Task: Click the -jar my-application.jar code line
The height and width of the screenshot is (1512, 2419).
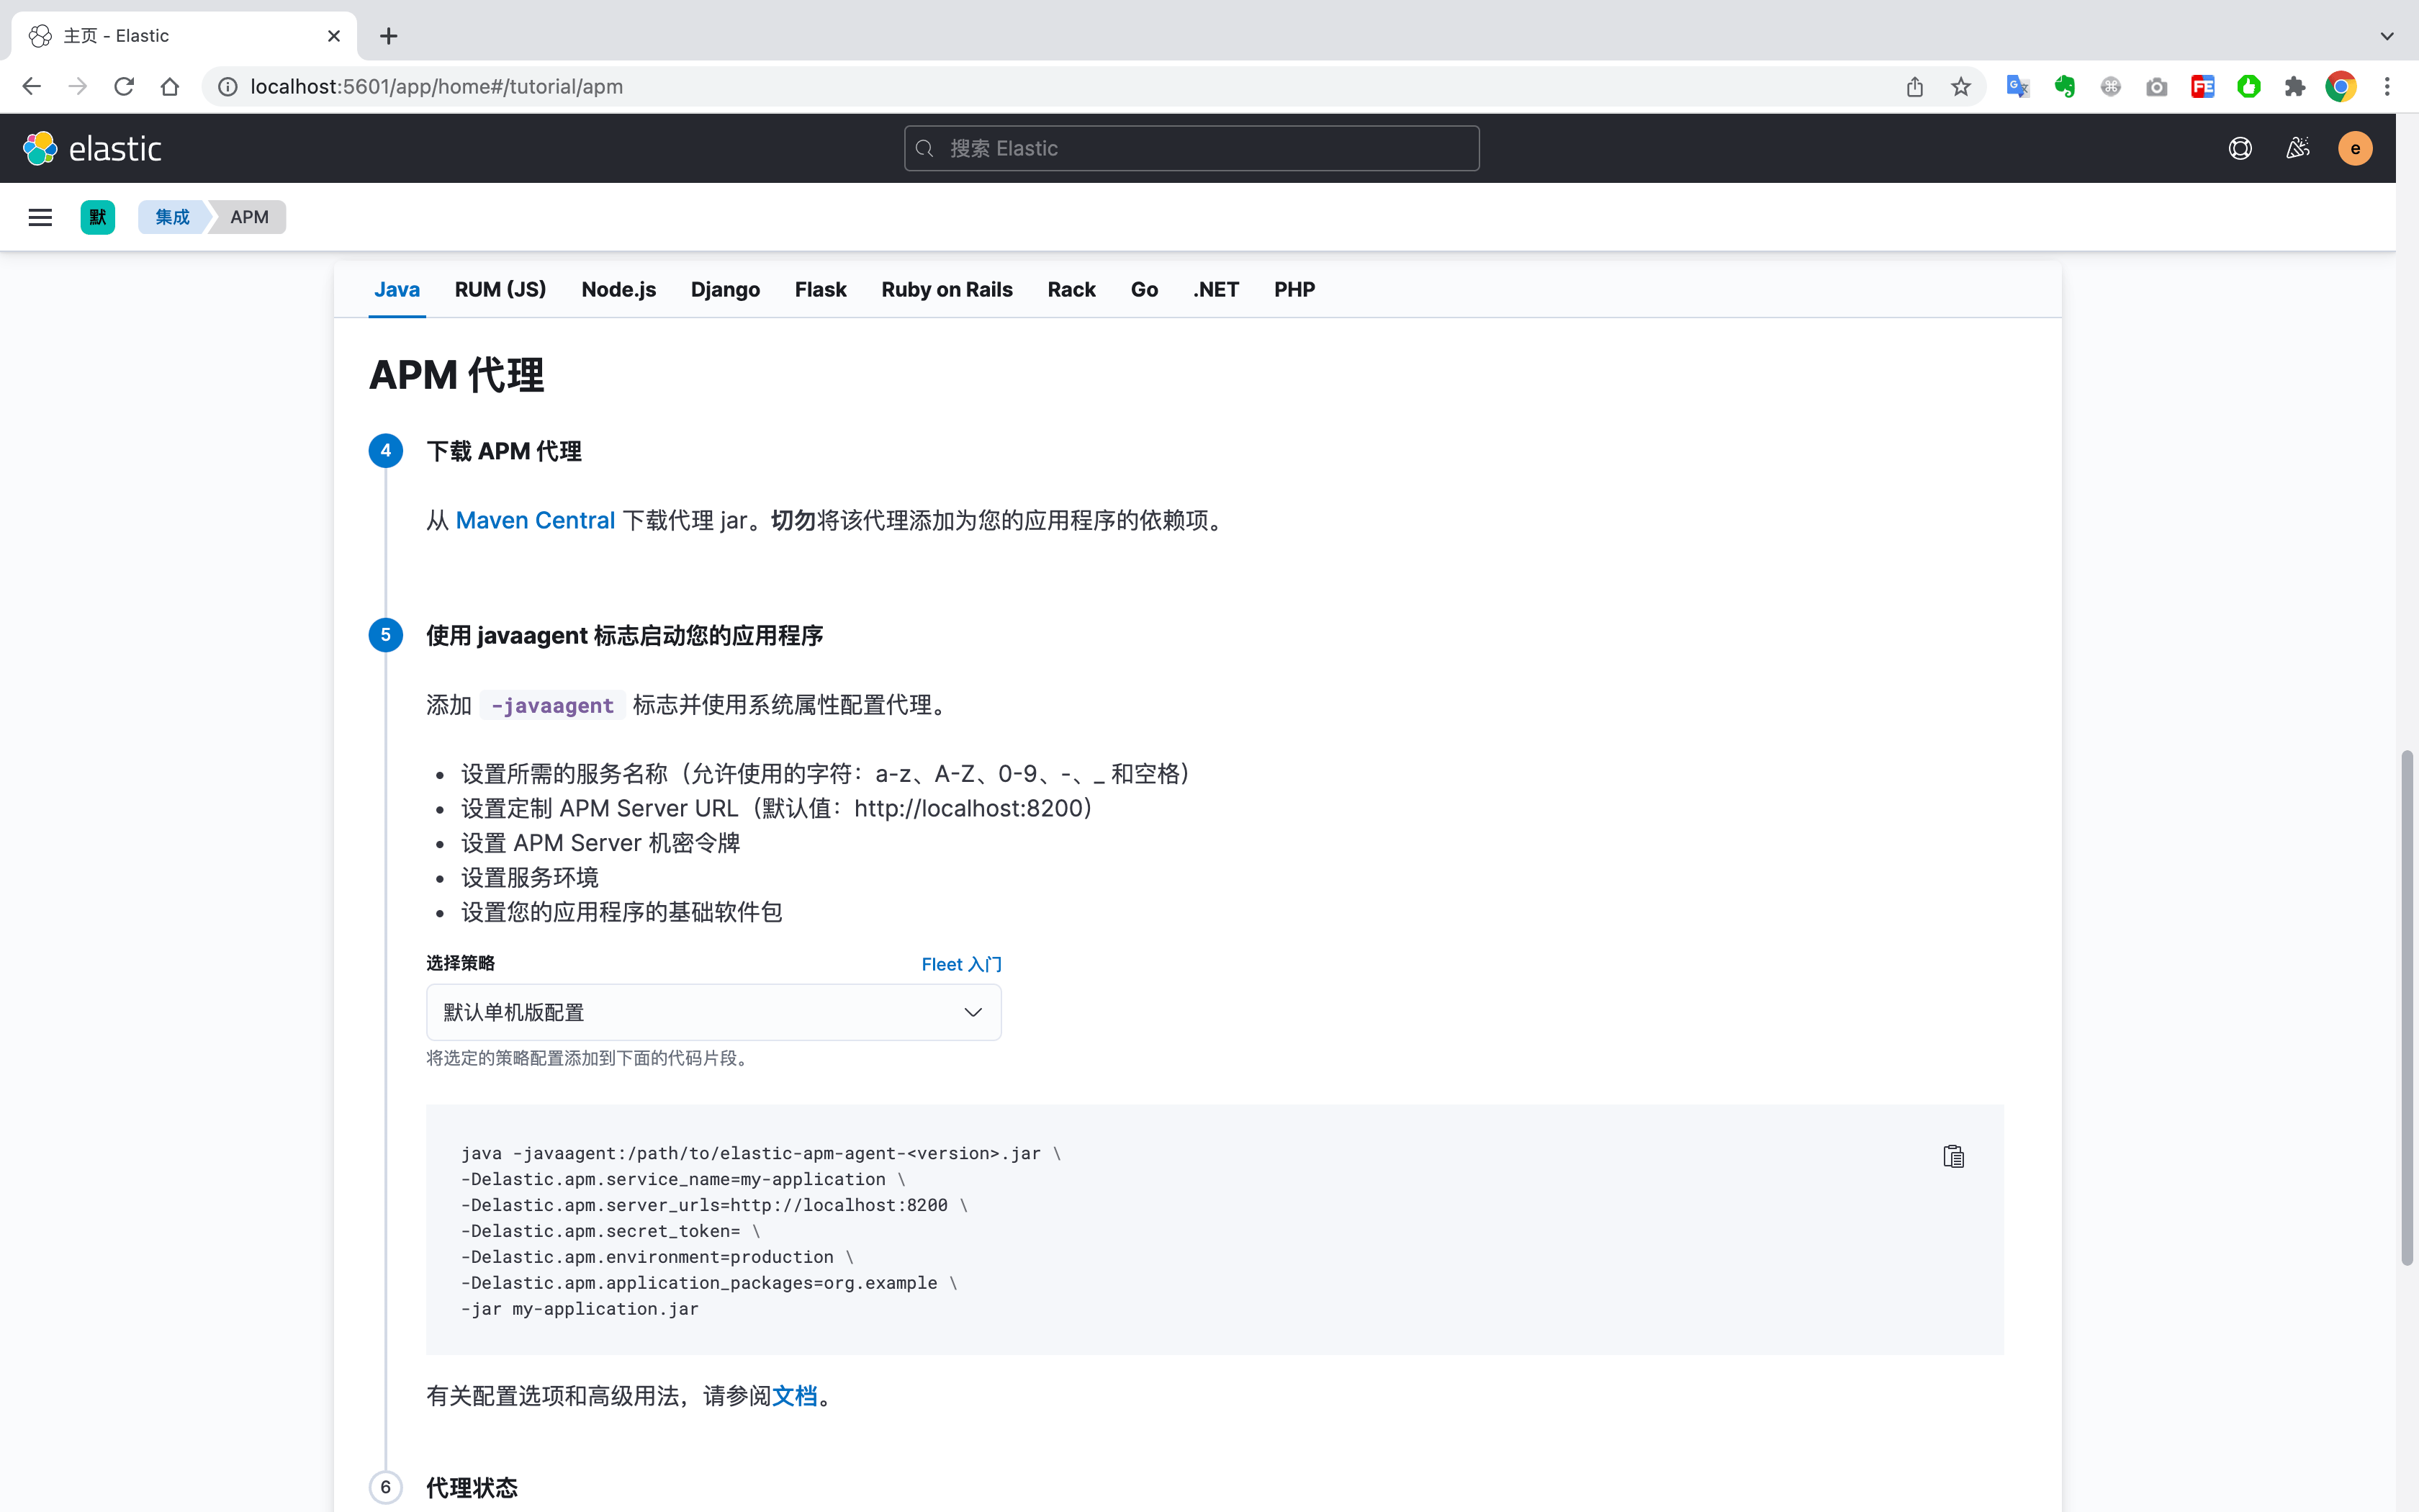Action: (x=580, y=1308)
